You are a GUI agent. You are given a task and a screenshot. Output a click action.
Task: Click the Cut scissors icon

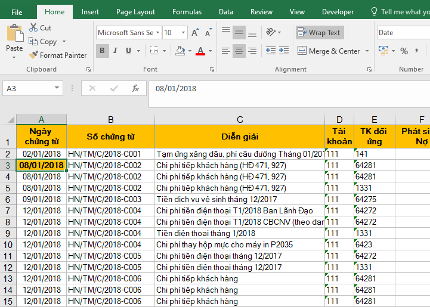[33, 28]
